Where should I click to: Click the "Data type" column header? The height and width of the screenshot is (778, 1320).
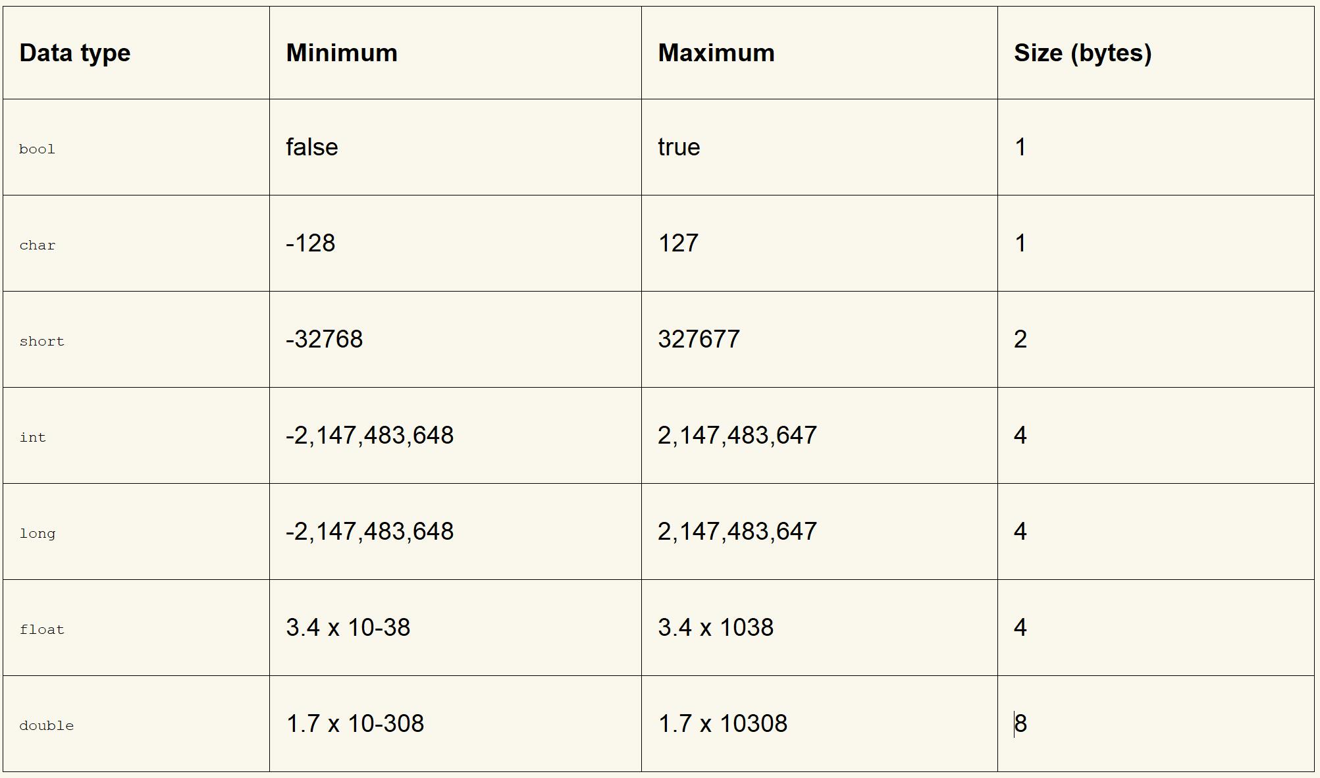click(75, 53)
